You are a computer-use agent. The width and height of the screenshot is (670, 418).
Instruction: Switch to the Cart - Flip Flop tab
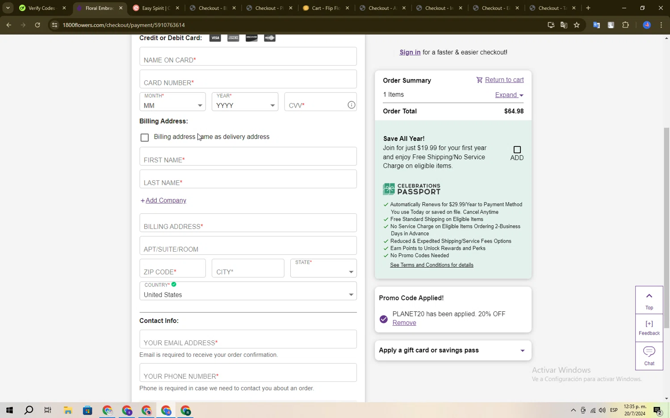[x=325, y=8]
